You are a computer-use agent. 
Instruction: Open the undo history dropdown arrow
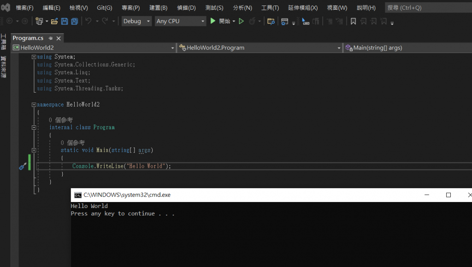pos(97,21)
